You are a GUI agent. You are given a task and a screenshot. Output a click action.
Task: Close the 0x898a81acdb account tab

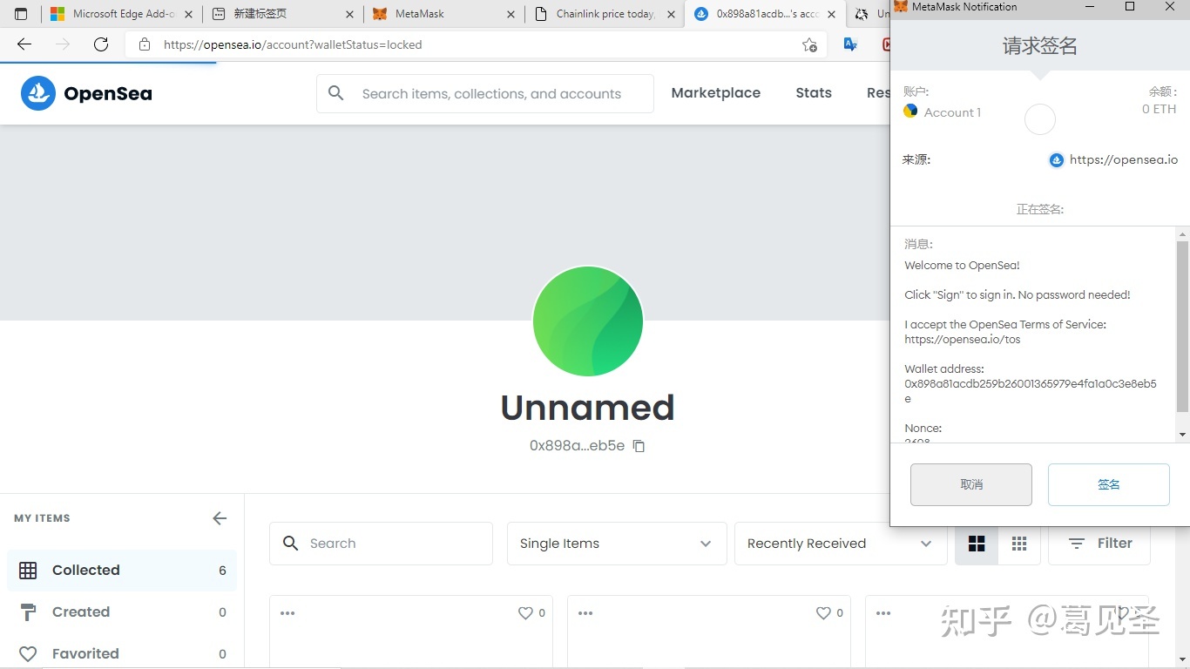[x=832, y=14]
